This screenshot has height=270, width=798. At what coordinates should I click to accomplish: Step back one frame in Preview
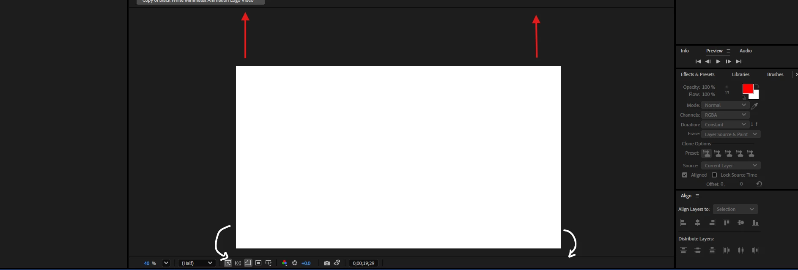[708, 62]
